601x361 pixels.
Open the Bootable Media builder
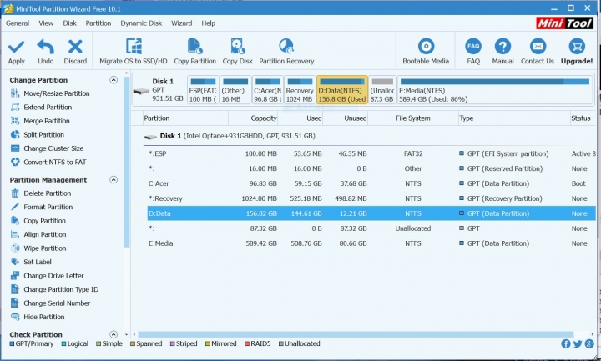point(426,52)
